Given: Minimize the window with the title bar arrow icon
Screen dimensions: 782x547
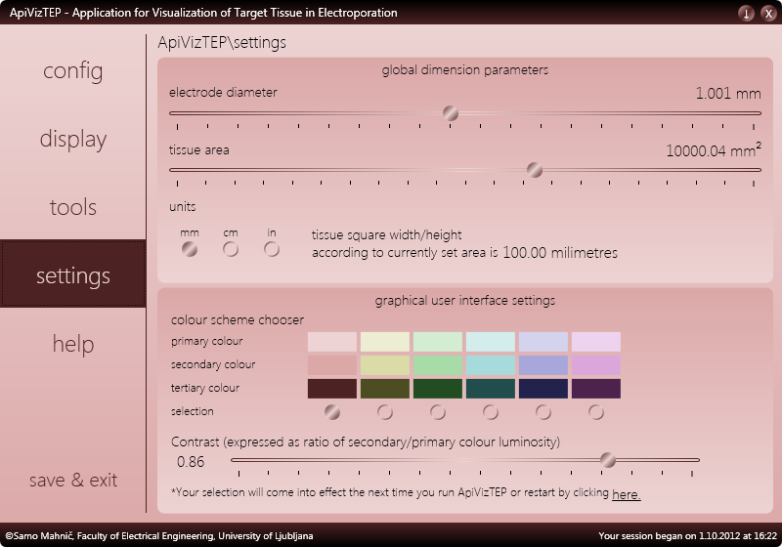Looking at the screenshot, I should [x=746, y=13].
